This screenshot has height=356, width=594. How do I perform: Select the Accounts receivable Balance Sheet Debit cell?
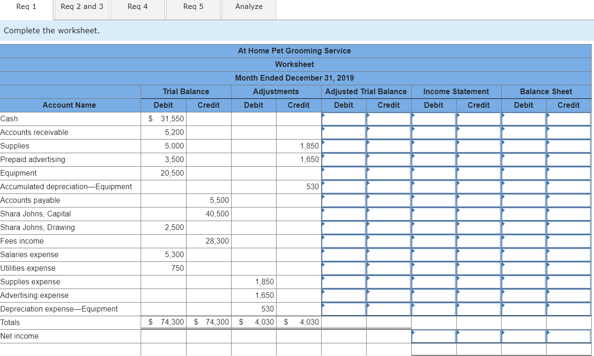point(523,132)
